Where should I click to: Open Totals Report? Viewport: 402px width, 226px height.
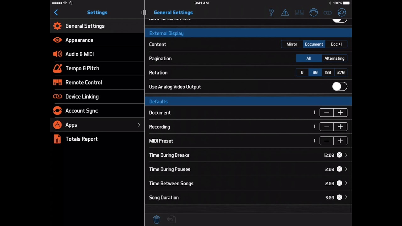pyautogui.click(x=97, y=139)
